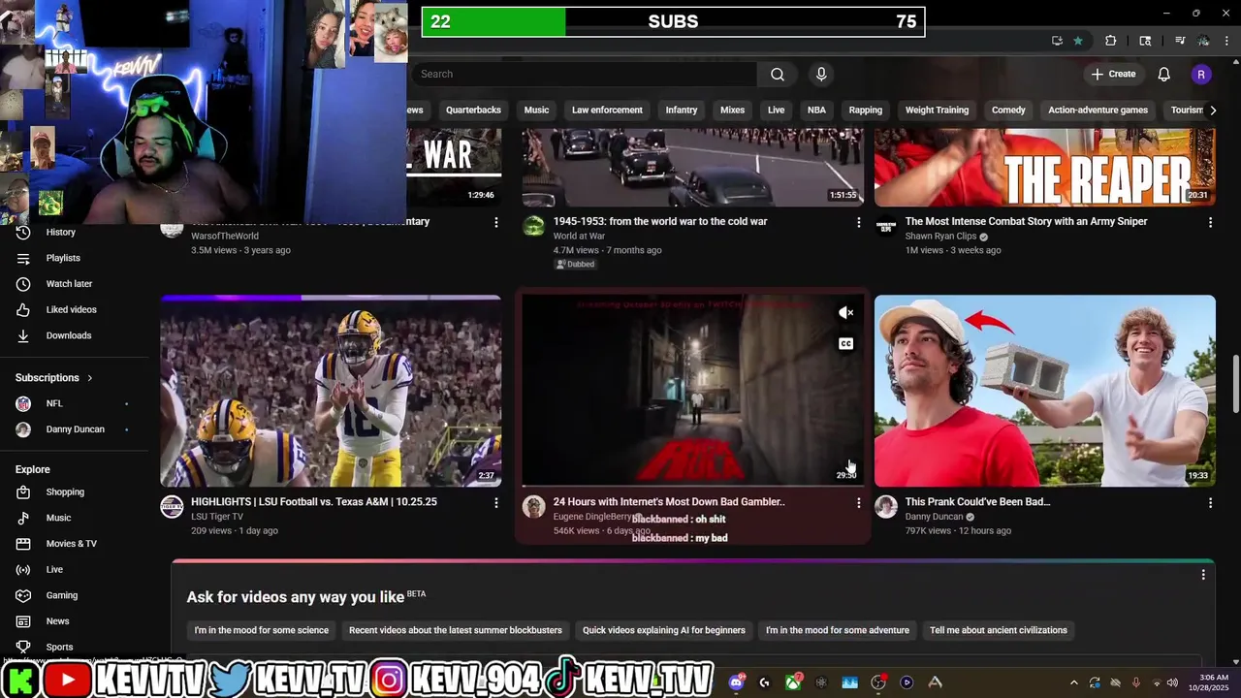Toggle the bookmark star in address bar
Image resolution: width=1241 pixels, height=698 pixels.
coord(1078,41)
